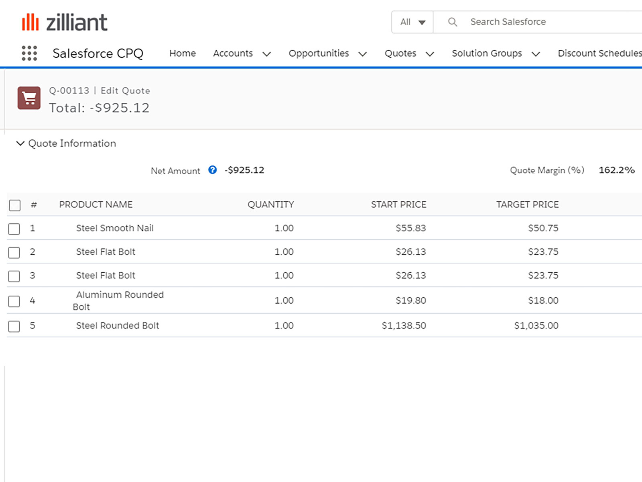
Task: Open the Discount Schedules tab
Action: coord(599,53)
